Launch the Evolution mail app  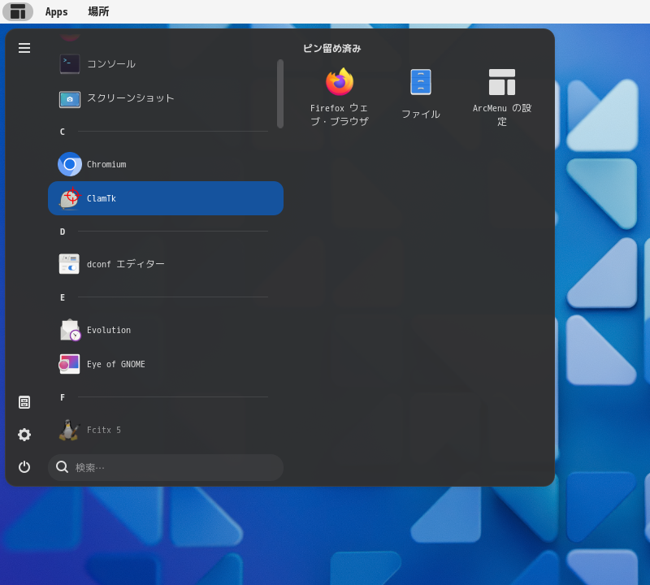166,330
